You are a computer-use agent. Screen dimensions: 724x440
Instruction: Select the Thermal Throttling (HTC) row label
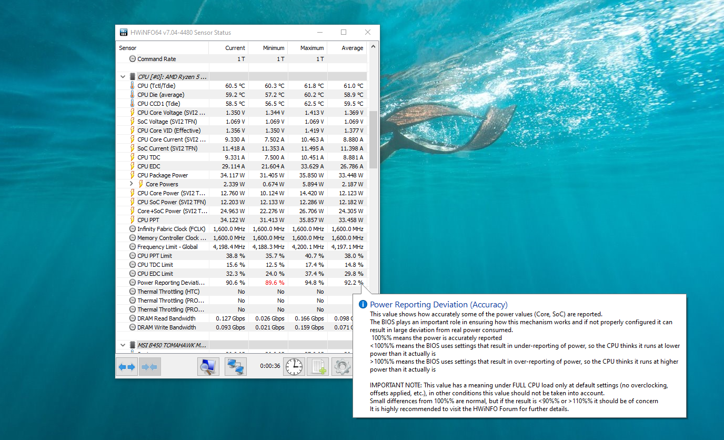click(x=168, y=292)
